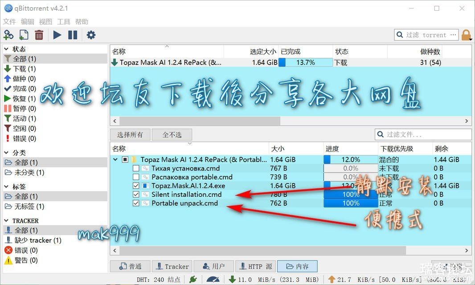Select the 完成 (0) status filter
475x285 pixels.
click(x=20, y=89)
